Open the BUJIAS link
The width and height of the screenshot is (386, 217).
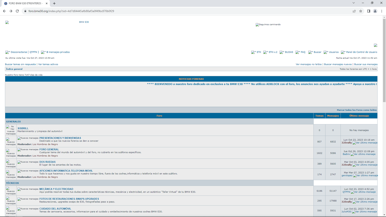pyautogui.click(x=289, y=52)
